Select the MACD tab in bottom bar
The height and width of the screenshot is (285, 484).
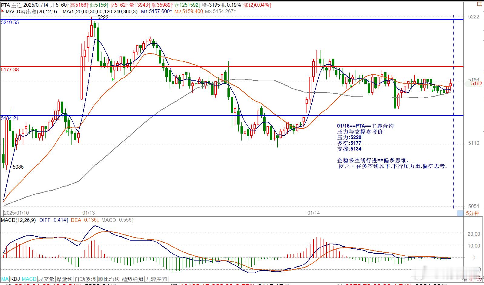(x=29, y=279)
